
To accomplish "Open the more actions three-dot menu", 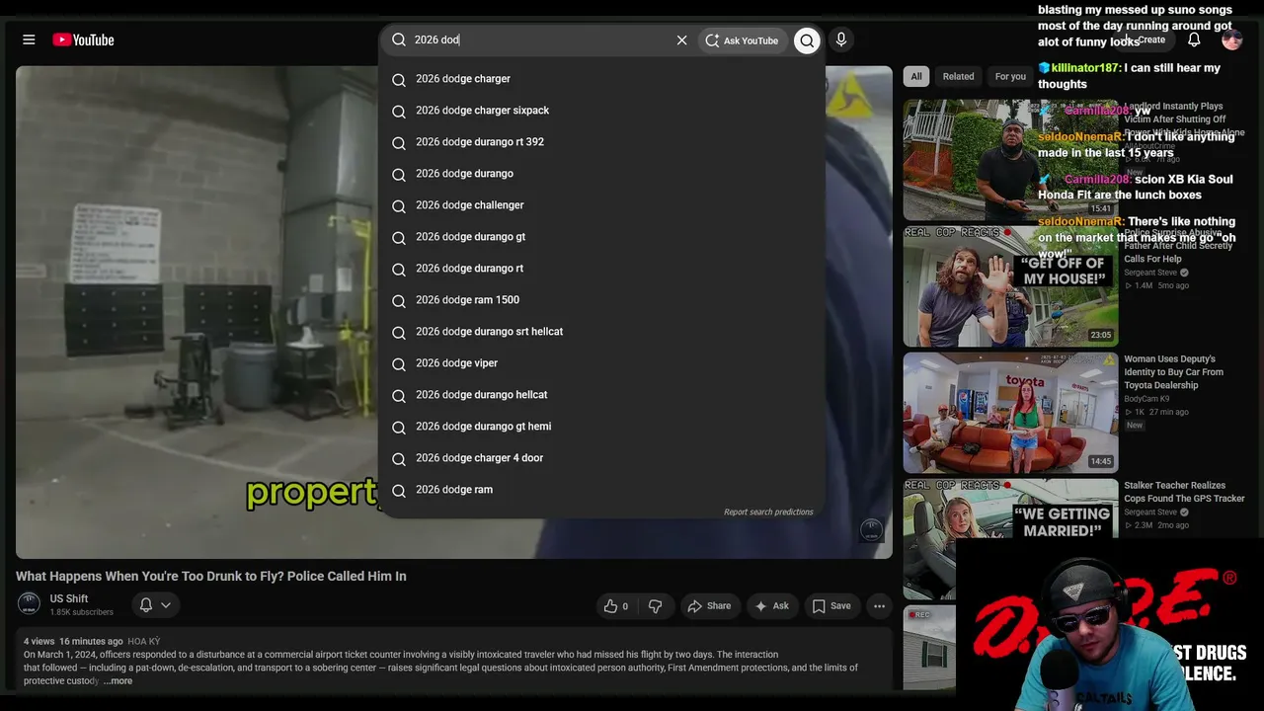I will point(879,606).
